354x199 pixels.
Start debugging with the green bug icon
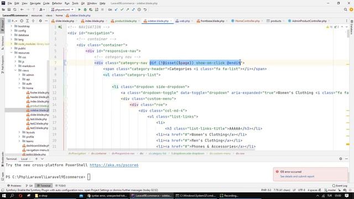(x=85, y=10)
